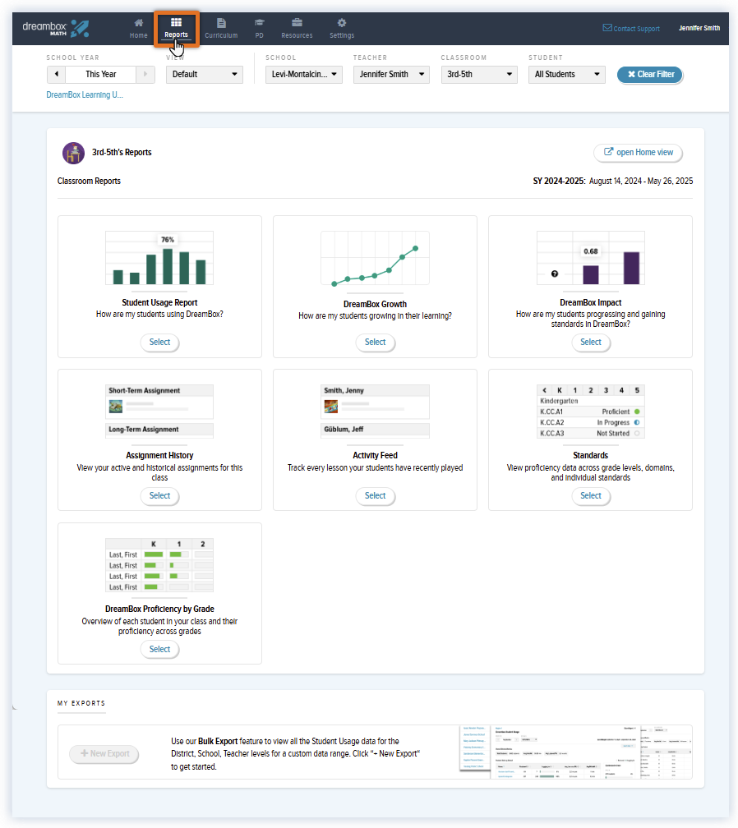Open Jennifer Smith user menu
This screenshot has height=828, width=738.
point(699,28)
